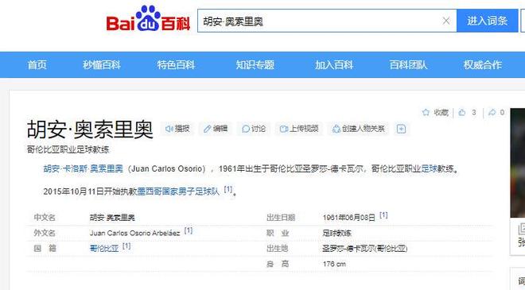Click reference [1] after 哥伦比亚 nationality
Image resolution: width=525 pixels, height=290 pixels.
[126, 246]
